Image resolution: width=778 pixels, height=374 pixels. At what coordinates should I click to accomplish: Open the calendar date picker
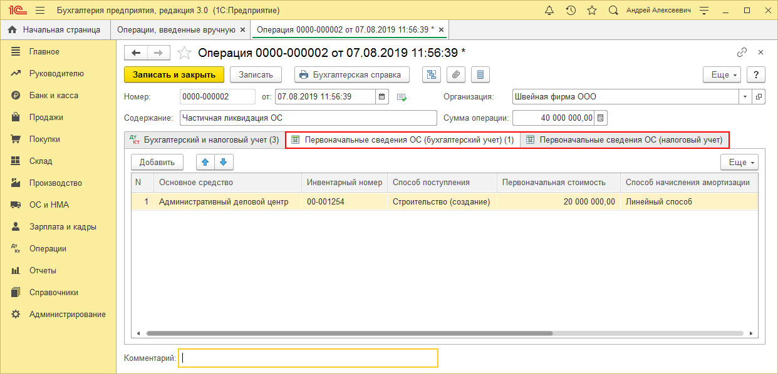point(381,97)
